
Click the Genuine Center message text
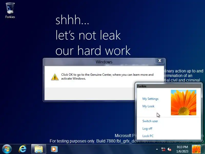[107, 76]
